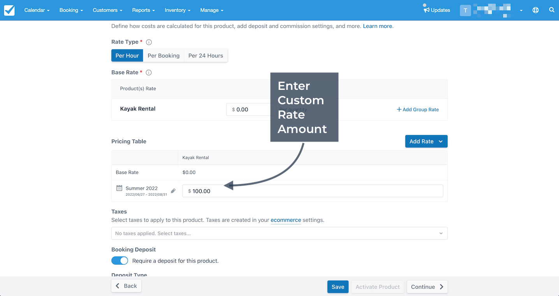Image resolution: width=559 pixels, height=296 pixels.
Task: Click the Checkfront checkmark logo
Action: (x=9, y=10)
